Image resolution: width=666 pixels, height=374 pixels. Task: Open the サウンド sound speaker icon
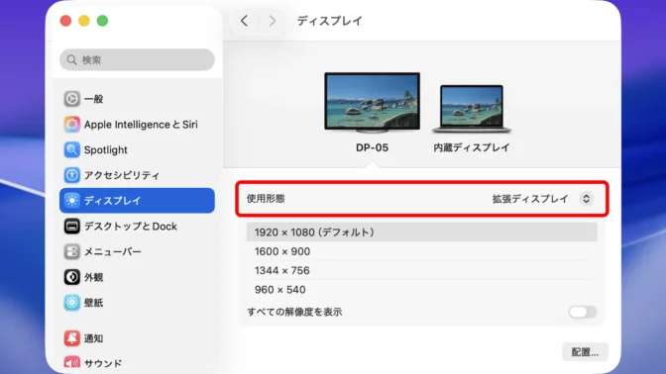71,363
